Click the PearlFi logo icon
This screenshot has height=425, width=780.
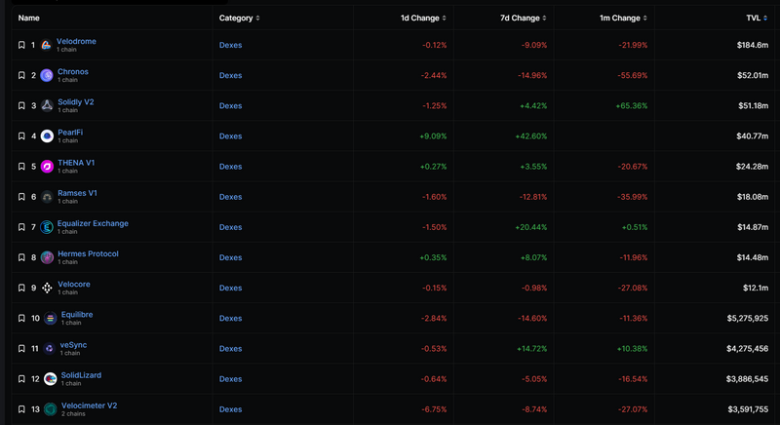pos(47,136)
